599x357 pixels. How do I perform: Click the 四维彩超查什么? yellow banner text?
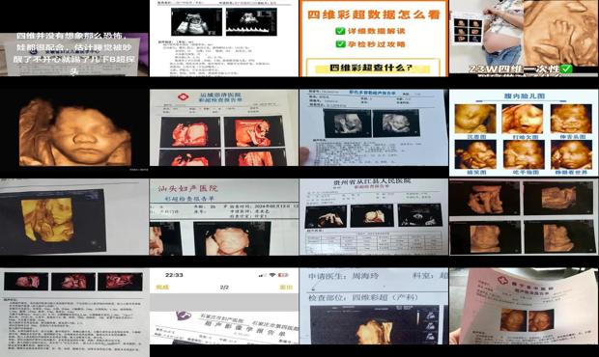[371, 68]
